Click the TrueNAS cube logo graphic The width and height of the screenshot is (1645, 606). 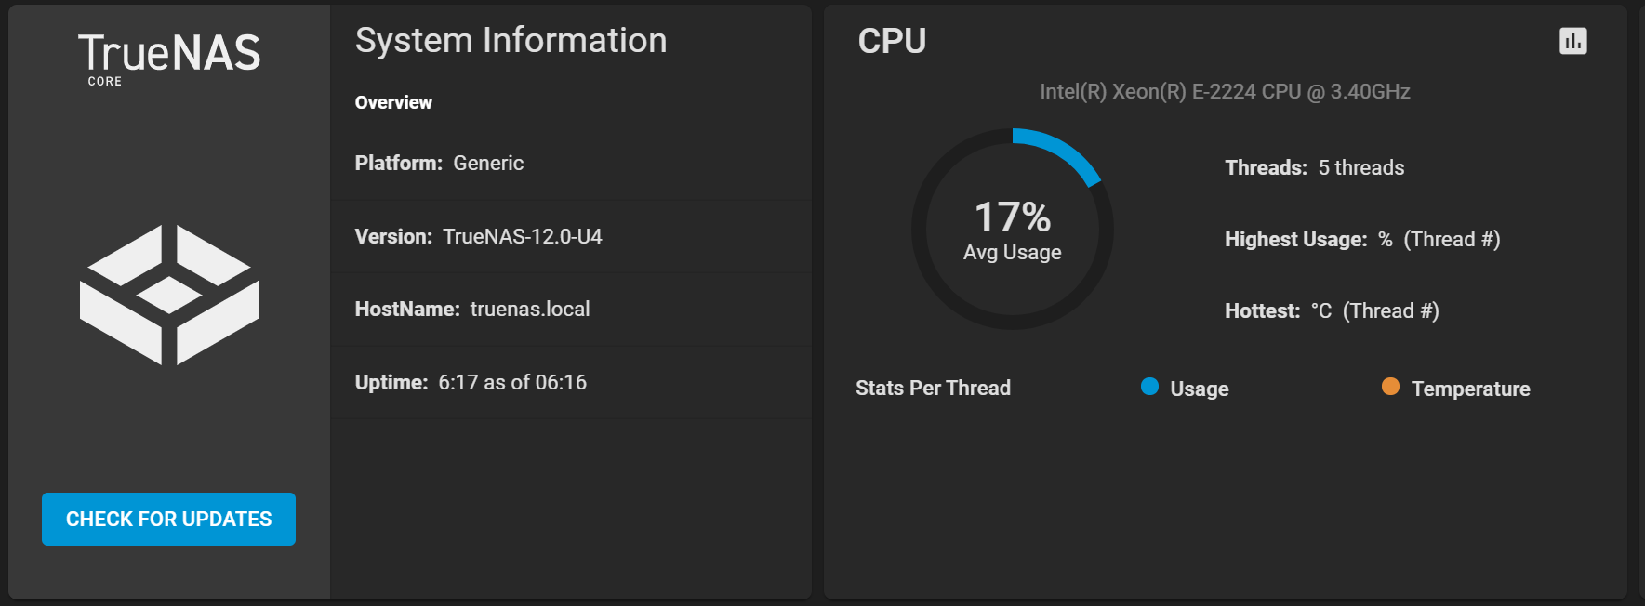[169, 295]
